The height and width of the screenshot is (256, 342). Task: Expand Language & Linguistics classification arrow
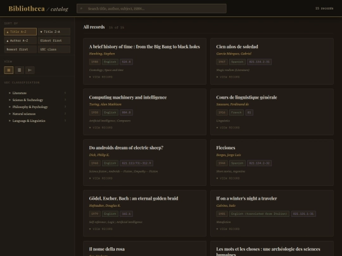9,121
